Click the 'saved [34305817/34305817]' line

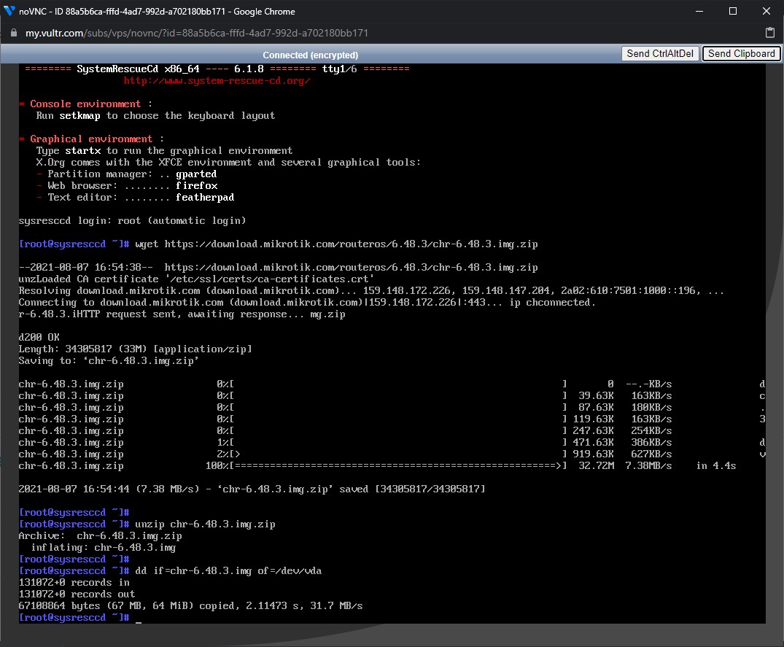click(252, 489)
